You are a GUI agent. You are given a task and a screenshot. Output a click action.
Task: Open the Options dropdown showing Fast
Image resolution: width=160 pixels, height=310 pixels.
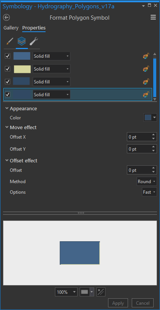pyautogui.click(x=149, y=192)
